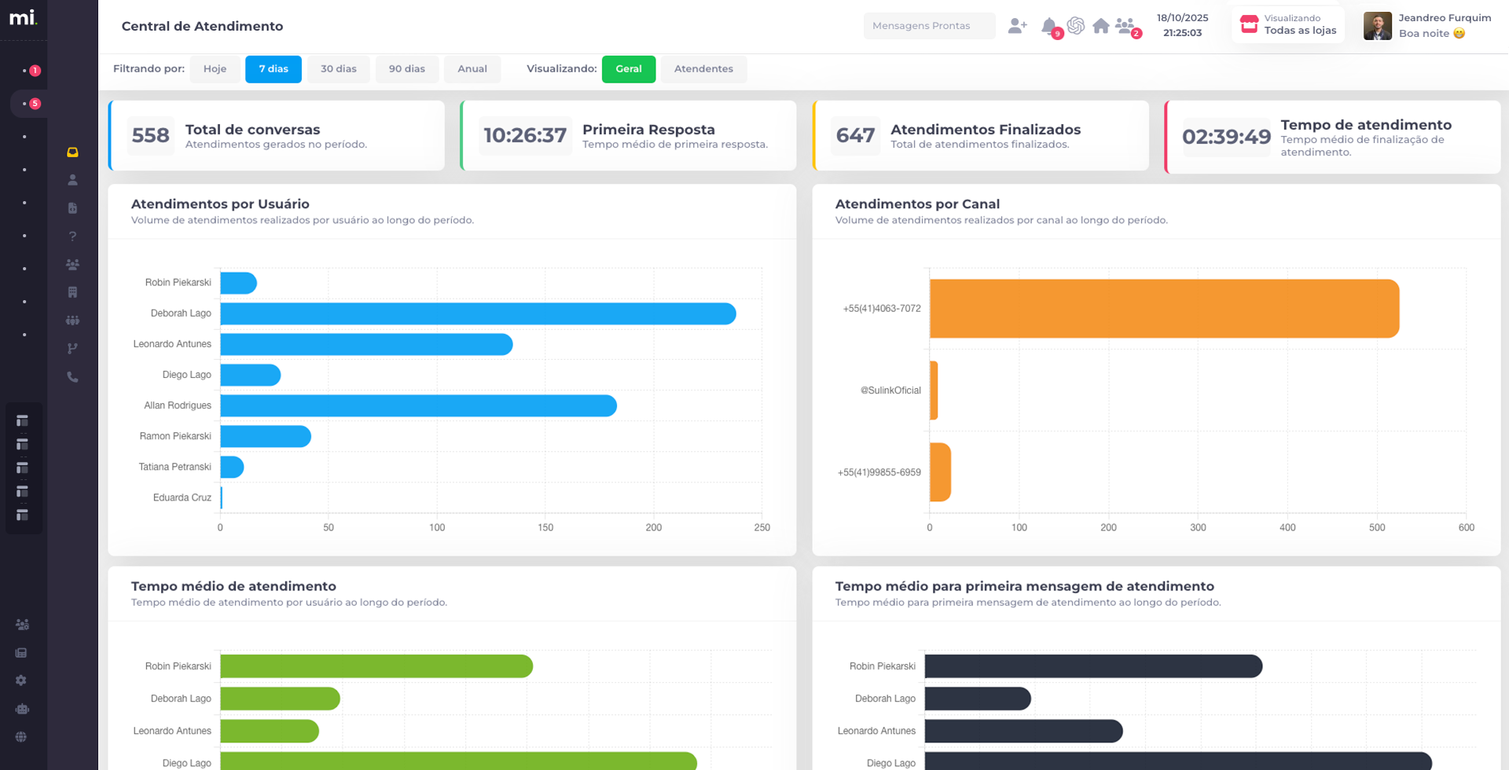This screenshot has width=1509, height=770.
Task: Click the 90 dias filter button
Action: tap(406, 69)
